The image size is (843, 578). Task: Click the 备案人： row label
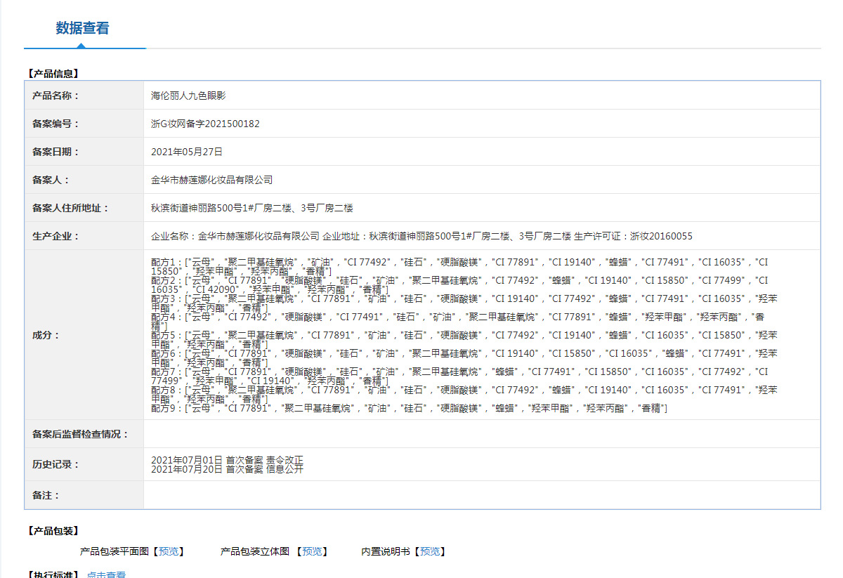tap(51, 180)
